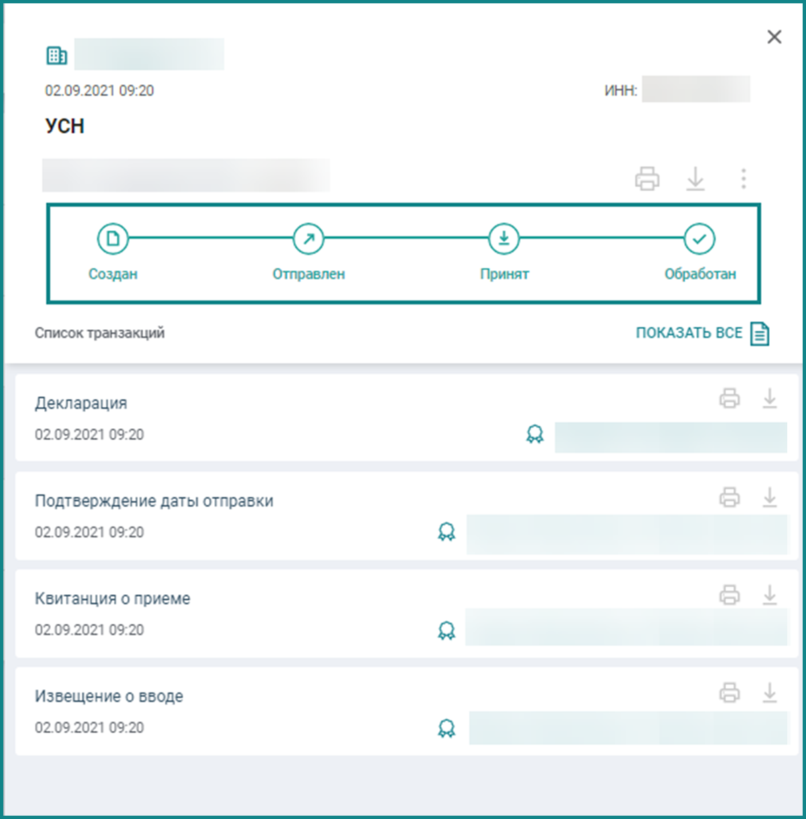Download the main USN report file
Screen dimensions: 806x819
tap(696, 179)
